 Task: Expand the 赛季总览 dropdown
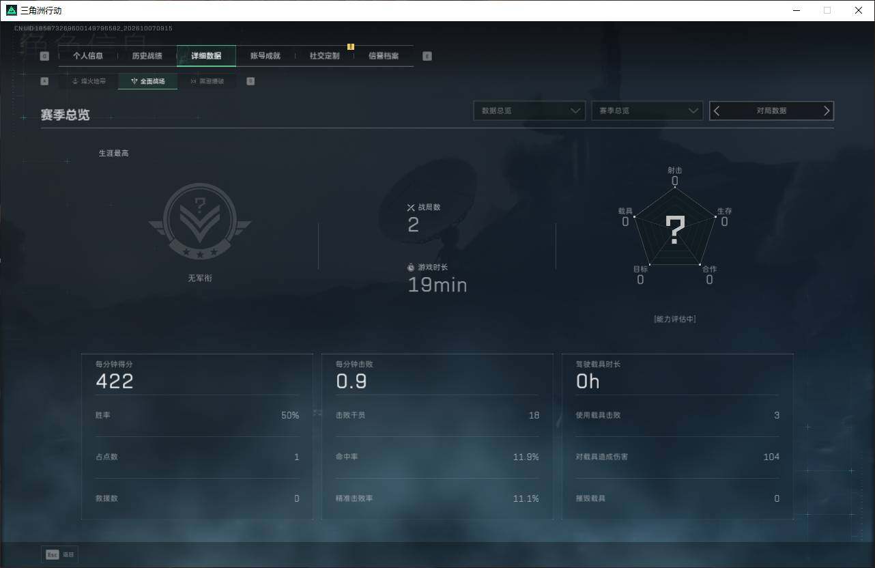[647, 111]
